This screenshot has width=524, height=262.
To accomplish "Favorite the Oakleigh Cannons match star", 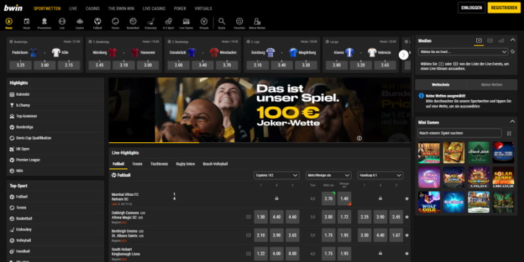I will [x=407, y=217].
